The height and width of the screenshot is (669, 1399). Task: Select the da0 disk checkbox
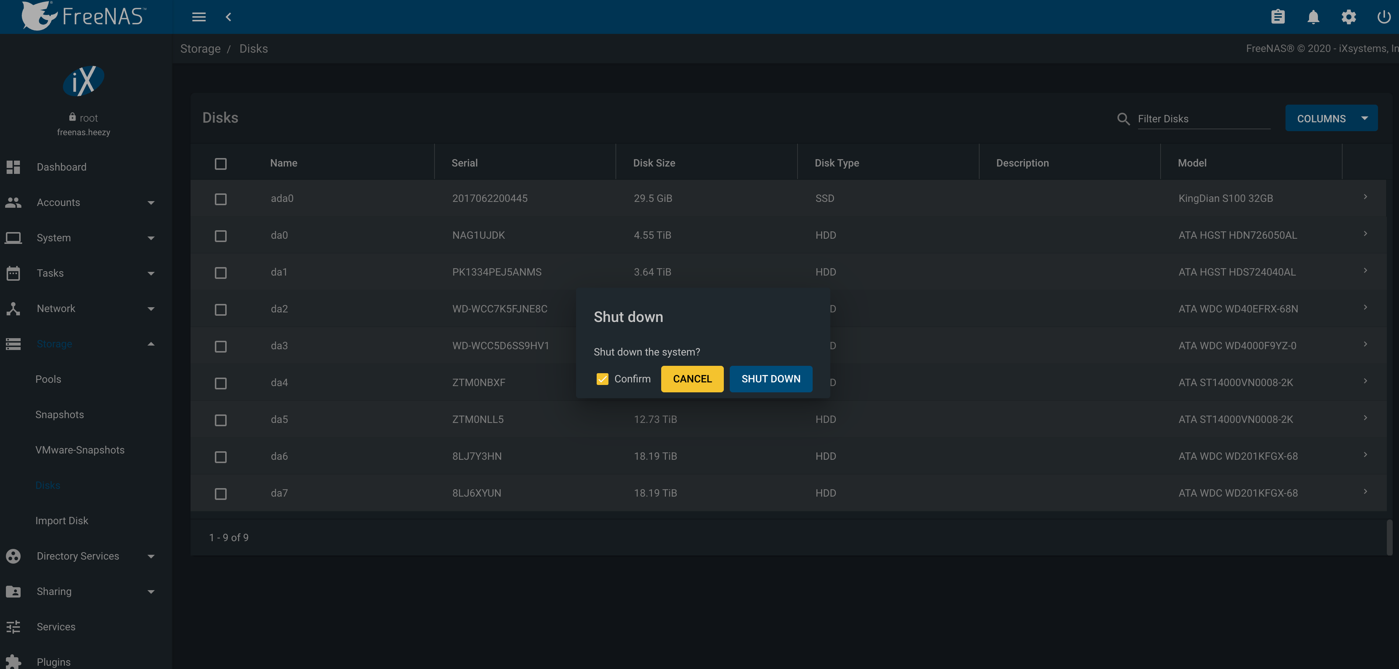(220, 236)
